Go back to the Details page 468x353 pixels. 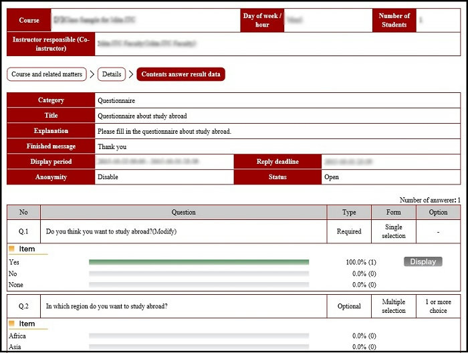tap(112, 74)
